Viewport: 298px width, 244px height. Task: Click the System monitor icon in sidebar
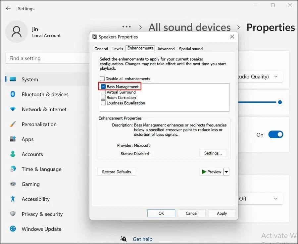(x=13, y=79)
